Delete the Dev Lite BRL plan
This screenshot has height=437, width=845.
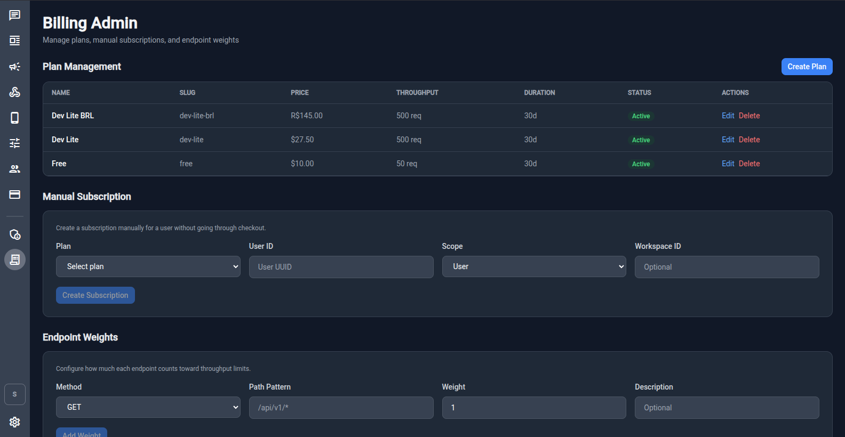[749, 116]
